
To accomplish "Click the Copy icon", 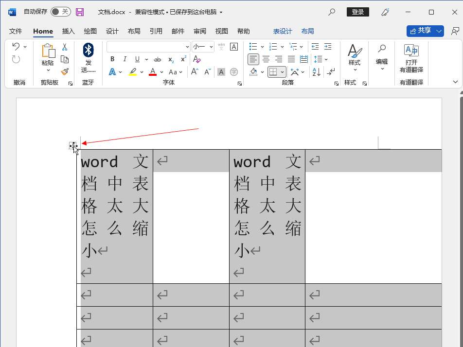I will tap(65, 59).
